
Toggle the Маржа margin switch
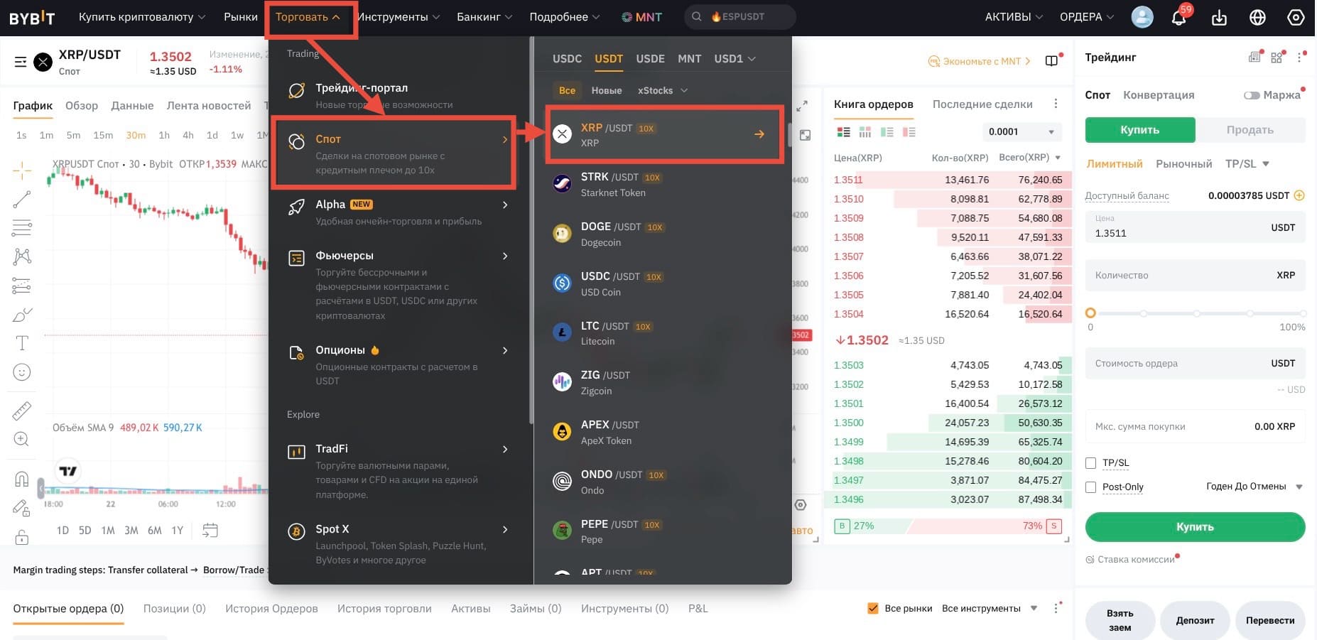(1252, 95)
